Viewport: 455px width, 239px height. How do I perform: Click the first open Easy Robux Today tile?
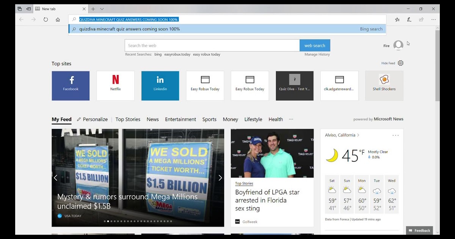coord(205,86)
